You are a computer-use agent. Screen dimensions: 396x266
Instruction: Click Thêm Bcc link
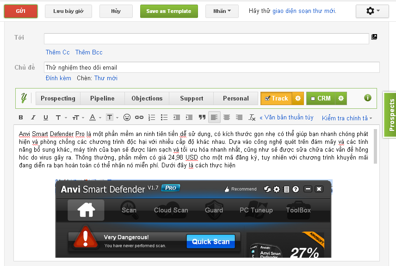(89, 53)
